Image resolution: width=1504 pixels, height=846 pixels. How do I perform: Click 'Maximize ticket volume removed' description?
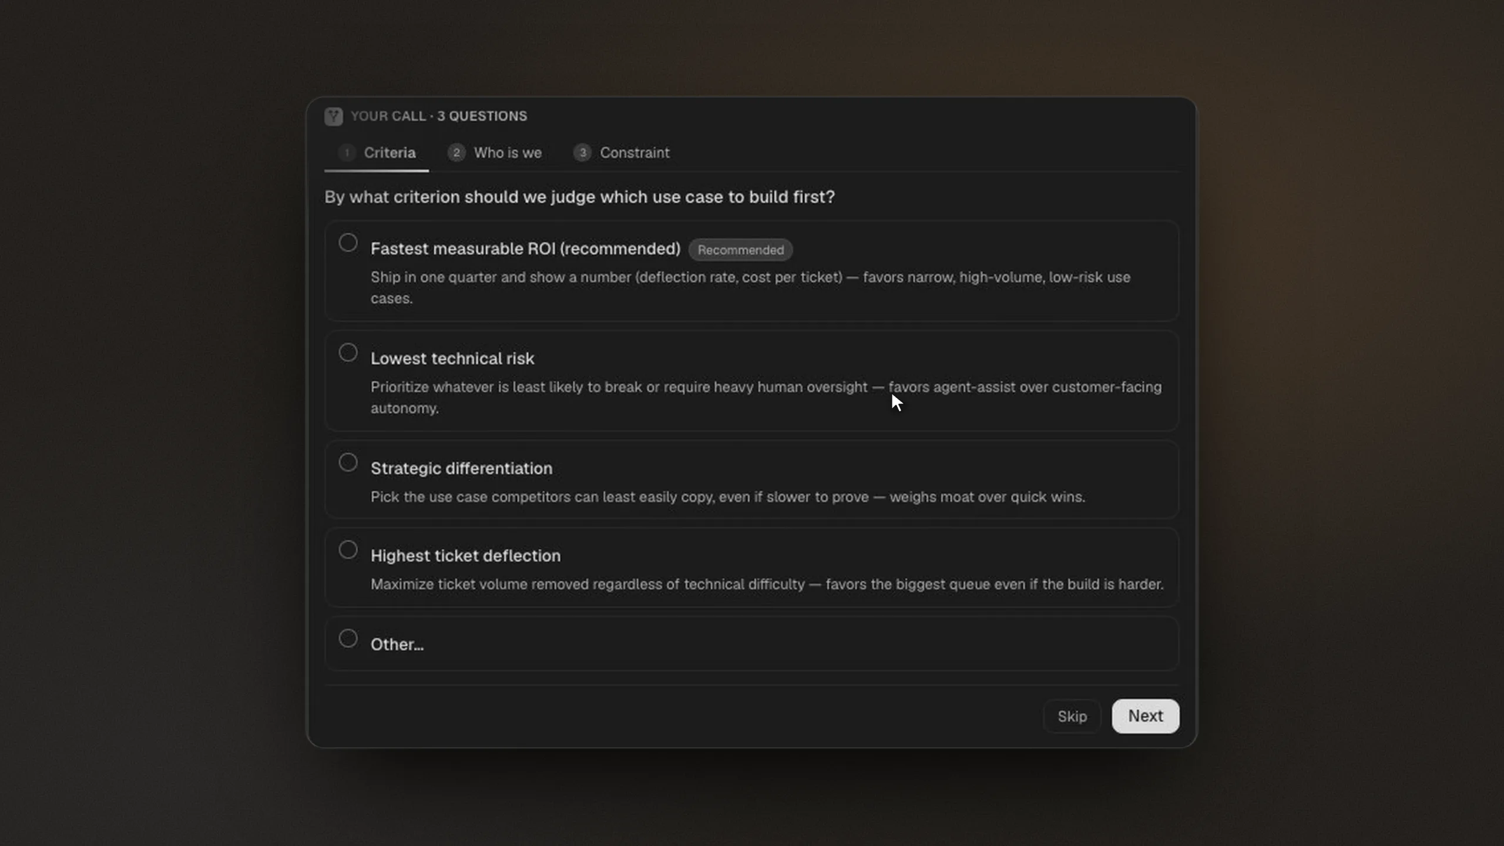coord(767,585)
